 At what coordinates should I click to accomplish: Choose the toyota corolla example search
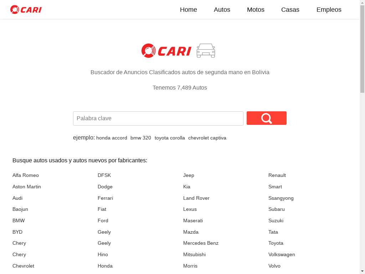(x=169, y=138)
